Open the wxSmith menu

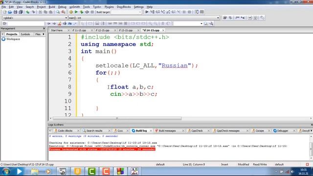point(74,7)
